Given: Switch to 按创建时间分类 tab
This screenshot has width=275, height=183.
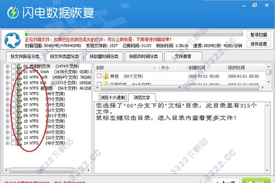Looking at the screenshot, I should (104, 56).
